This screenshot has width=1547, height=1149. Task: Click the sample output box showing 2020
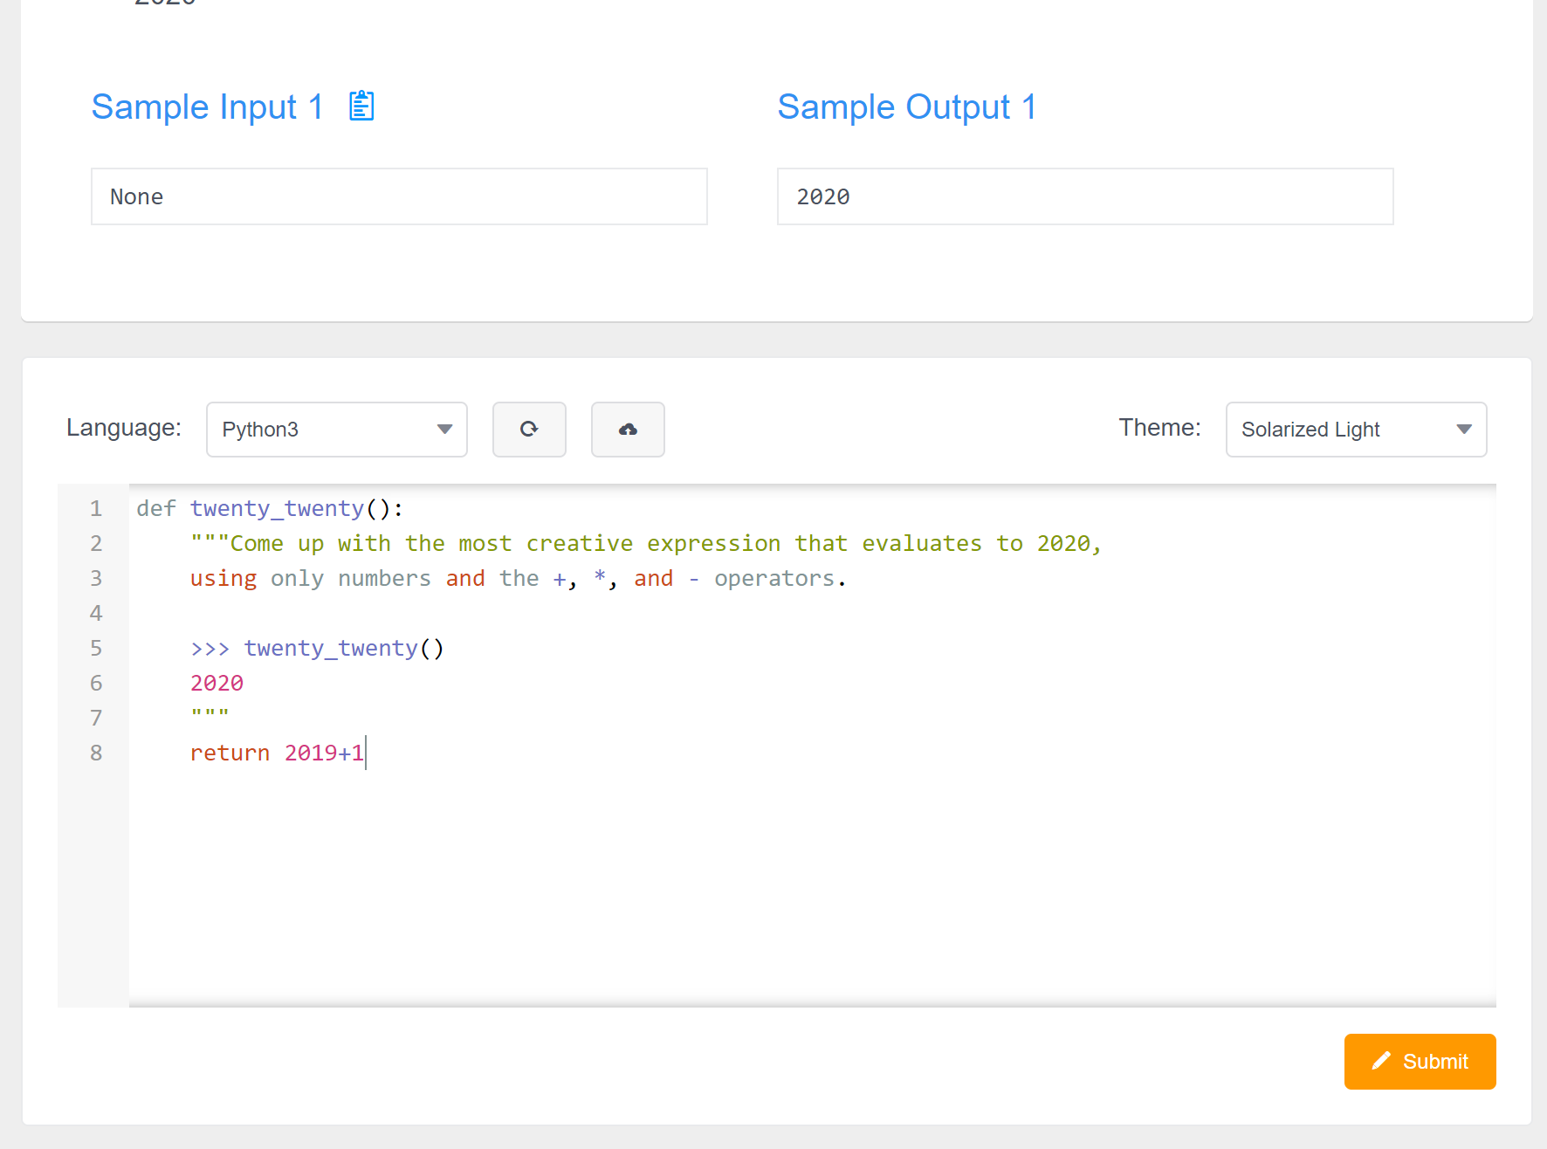coord(1084,196)
